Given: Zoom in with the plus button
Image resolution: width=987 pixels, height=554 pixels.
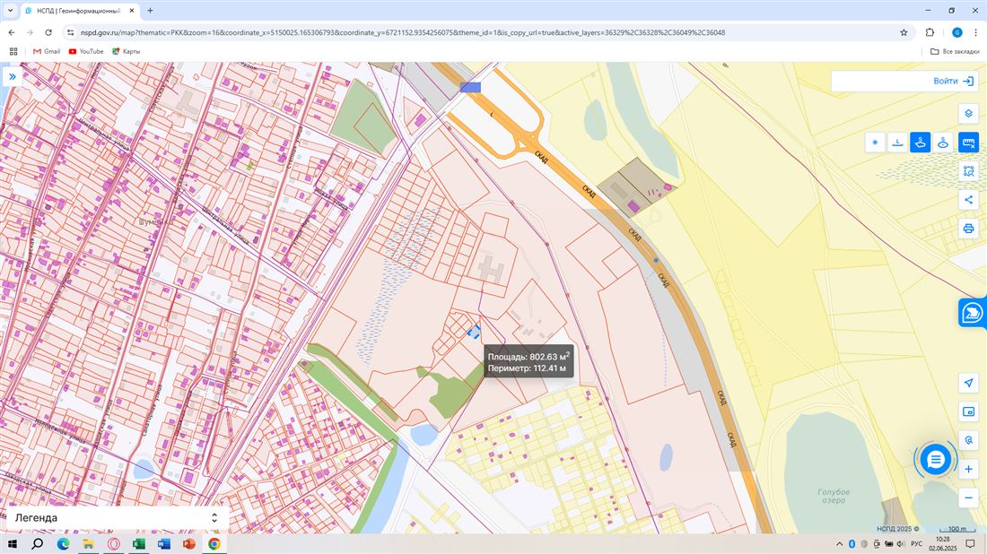Looking at the screenshot, I should [x=968, y=469].
